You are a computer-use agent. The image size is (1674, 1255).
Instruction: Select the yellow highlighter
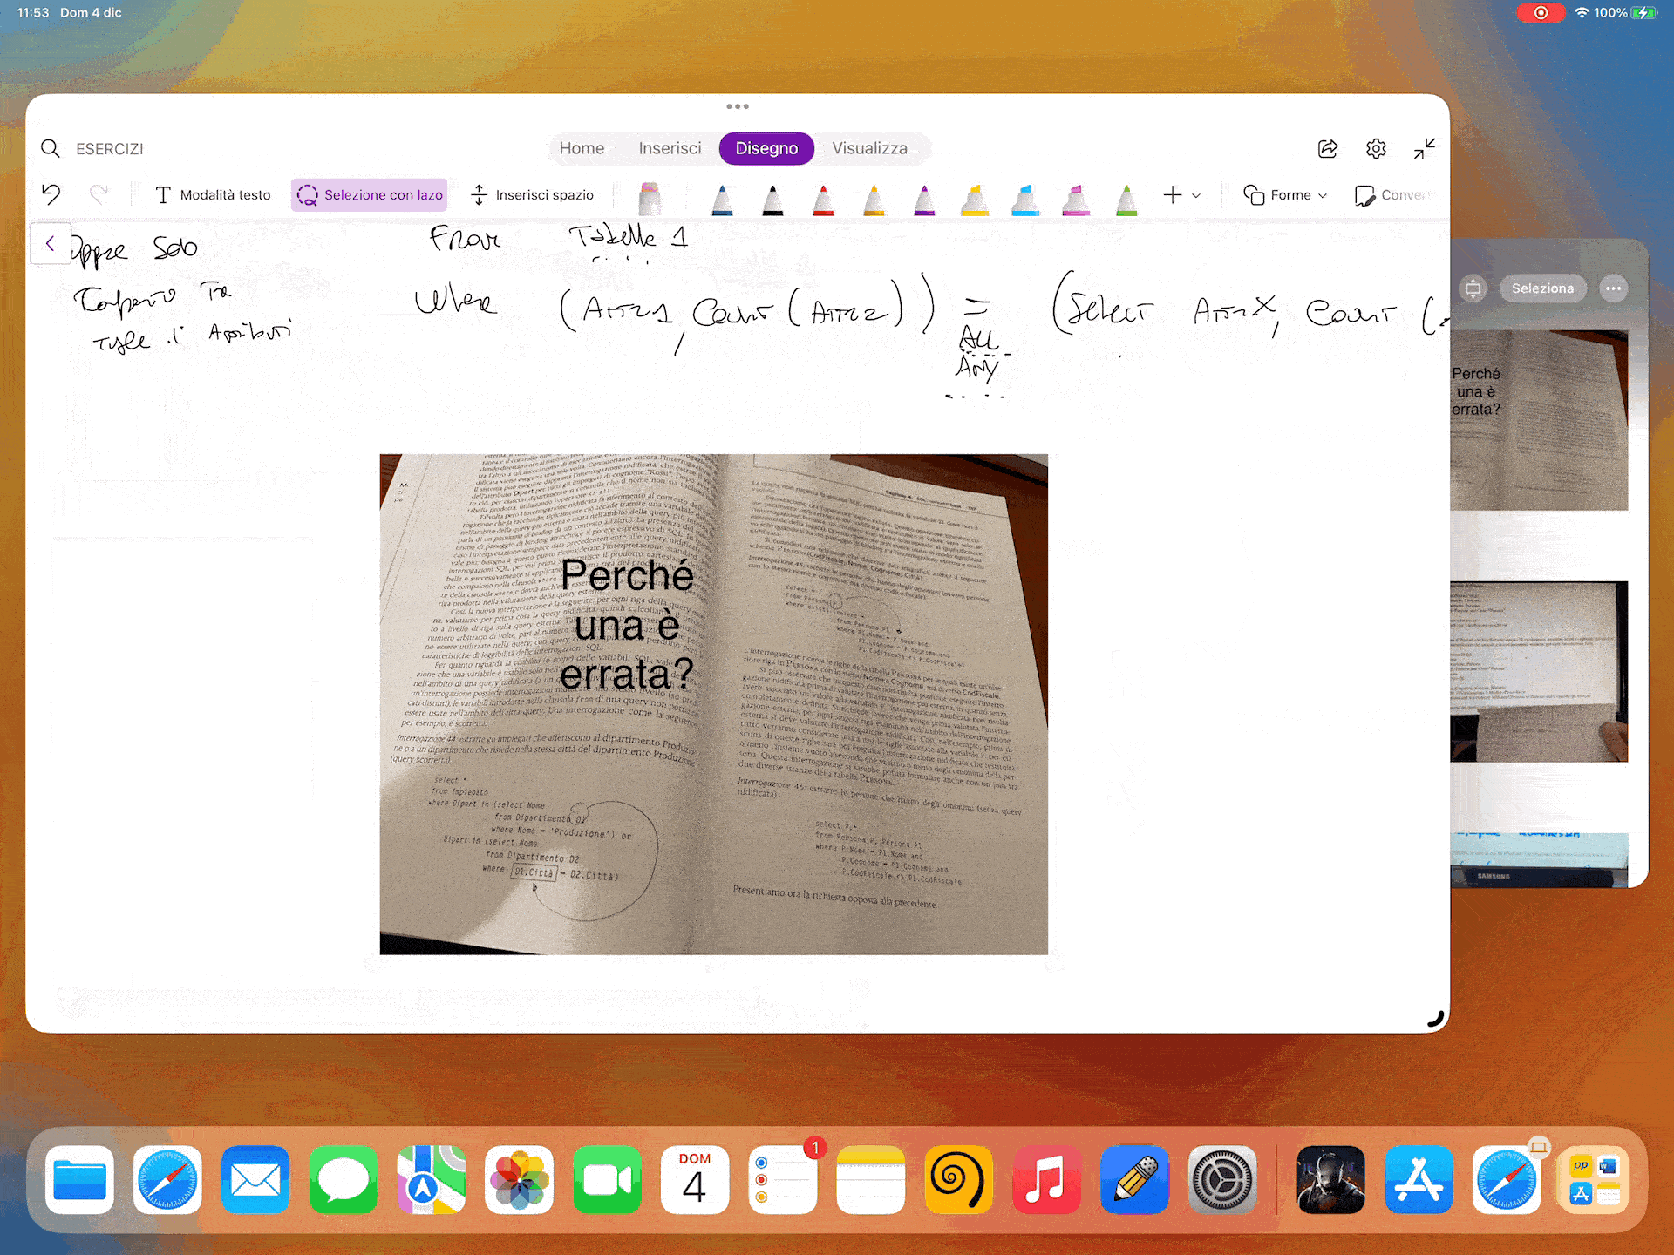[975, 199]
